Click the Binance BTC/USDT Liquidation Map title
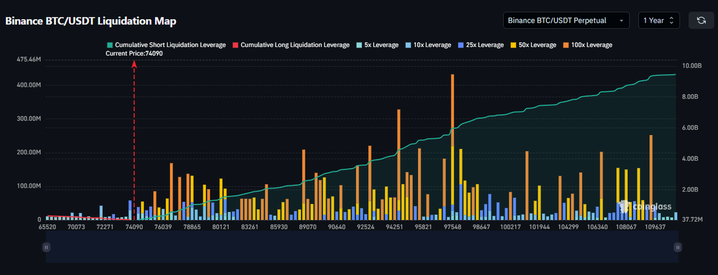The image size is (718, 275). coord(91,21)
